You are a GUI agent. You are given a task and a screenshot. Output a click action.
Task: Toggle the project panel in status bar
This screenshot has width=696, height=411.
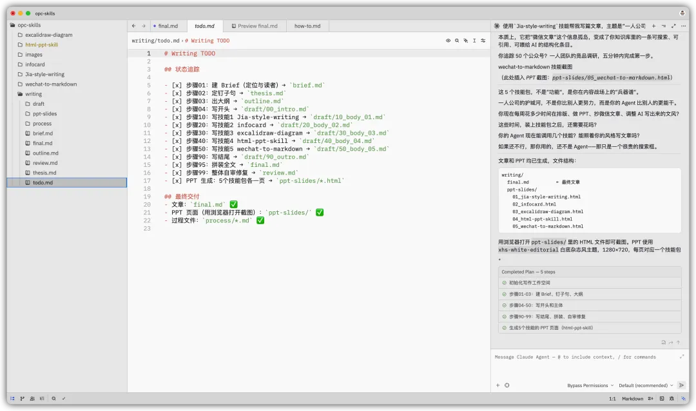click(12, 399)
